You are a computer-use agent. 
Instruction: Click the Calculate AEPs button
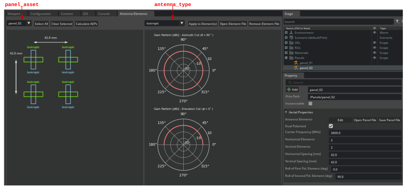[86, 24]
